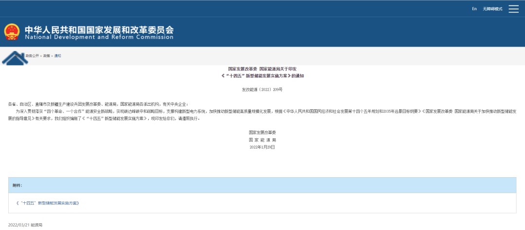Viewport: 525px width, 230px height.
Task: Click National Development and Reform Commission text
Action: 99,37
